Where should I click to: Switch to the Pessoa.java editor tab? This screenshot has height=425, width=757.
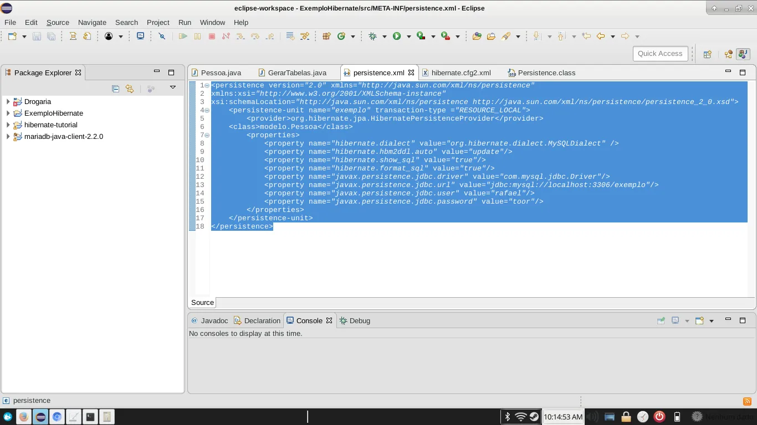(221, 73)
